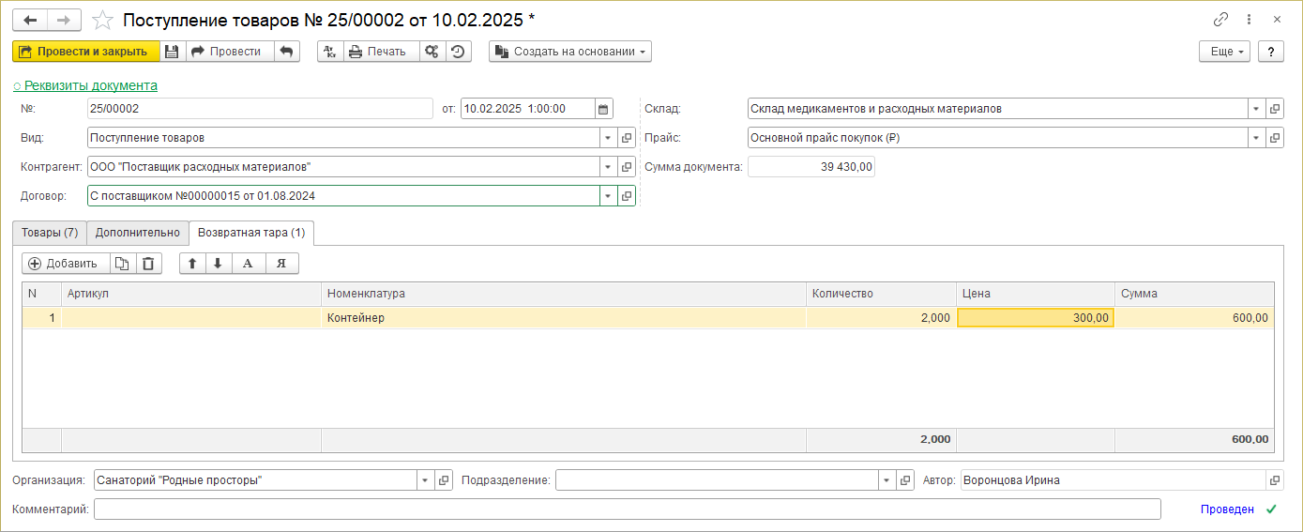Switch to the 'Товары (7)' tab
Viewport: 1303px width, 532px height.
(x=50, y=232)
